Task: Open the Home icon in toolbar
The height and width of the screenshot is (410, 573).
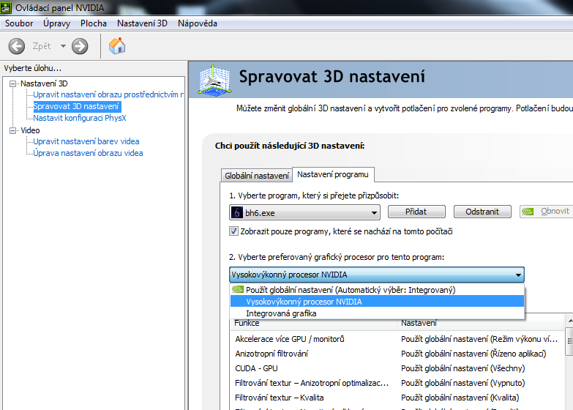Action: (x=117, y=46)
